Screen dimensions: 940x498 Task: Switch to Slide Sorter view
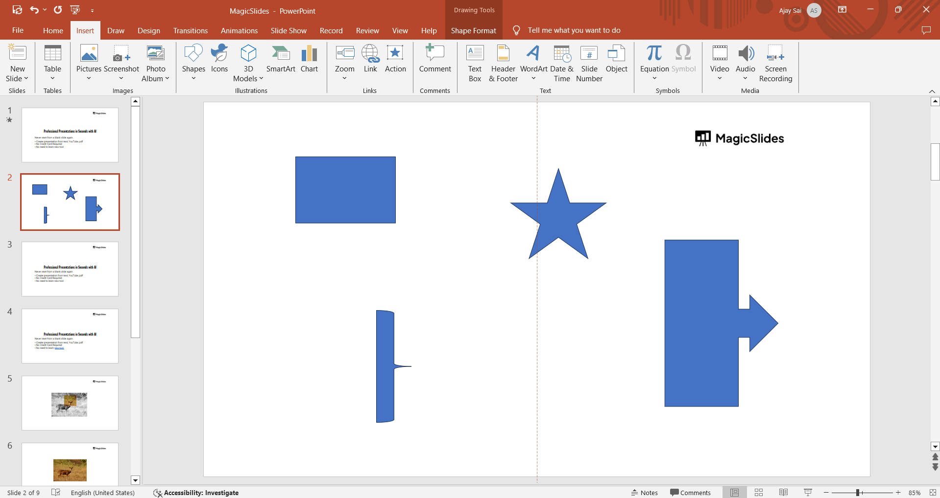coord(759,493)
